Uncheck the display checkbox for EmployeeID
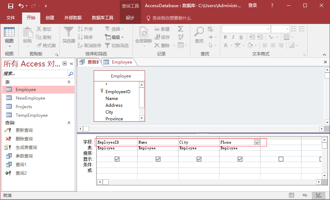 [117, 159]
